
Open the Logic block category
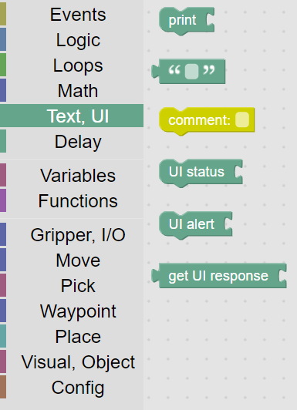point(72,40)
